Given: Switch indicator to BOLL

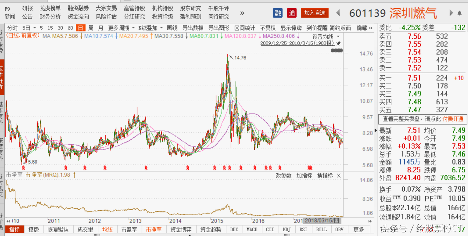Looking at the screenshot, I should click(321, 230).
